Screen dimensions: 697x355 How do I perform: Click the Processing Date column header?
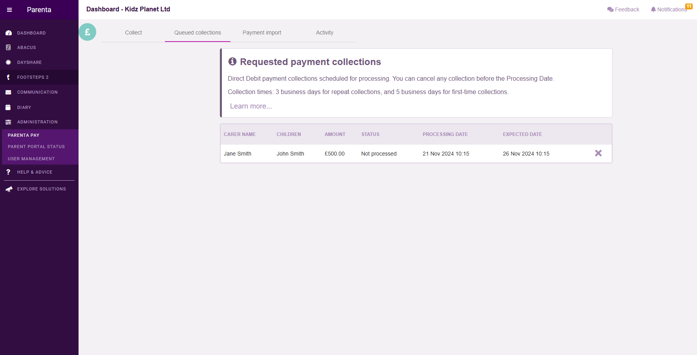(x=445, y=134)
